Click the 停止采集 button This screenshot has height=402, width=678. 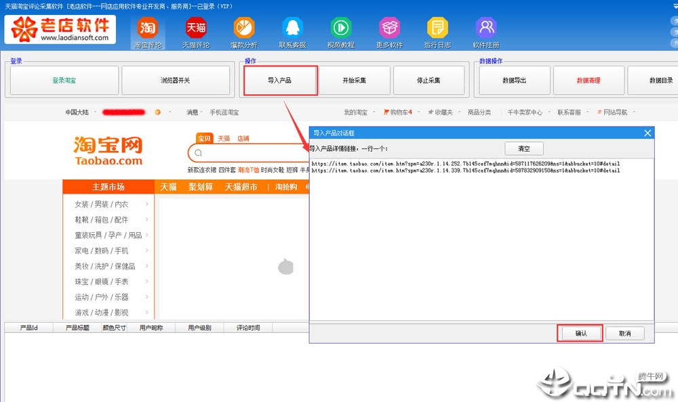pyautogui.click(x=428, y=81)
